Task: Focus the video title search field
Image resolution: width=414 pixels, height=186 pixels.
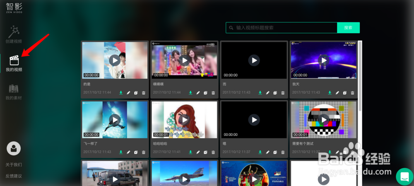Action: pos(282,28)
